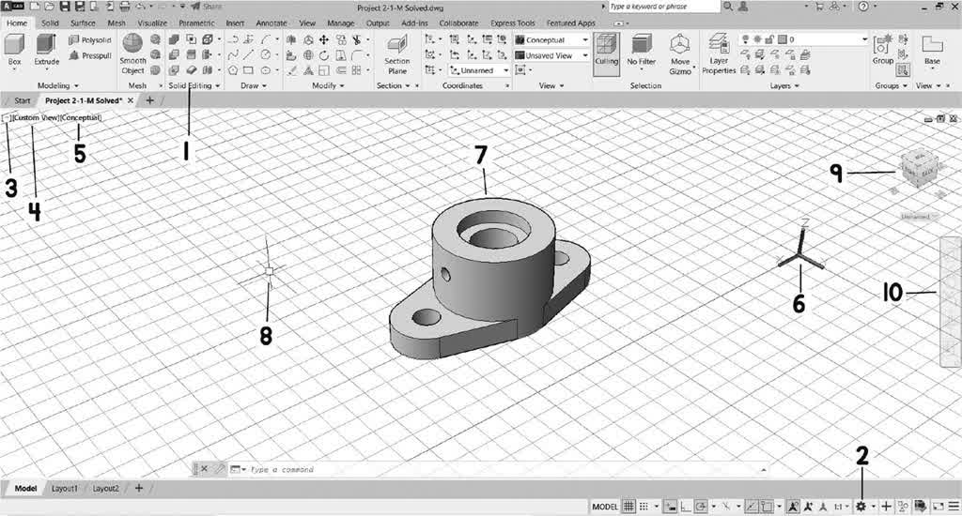Click the MODEL button in status bar
The height and width of the screenshot is (516, 962).
tap(604, 507)
